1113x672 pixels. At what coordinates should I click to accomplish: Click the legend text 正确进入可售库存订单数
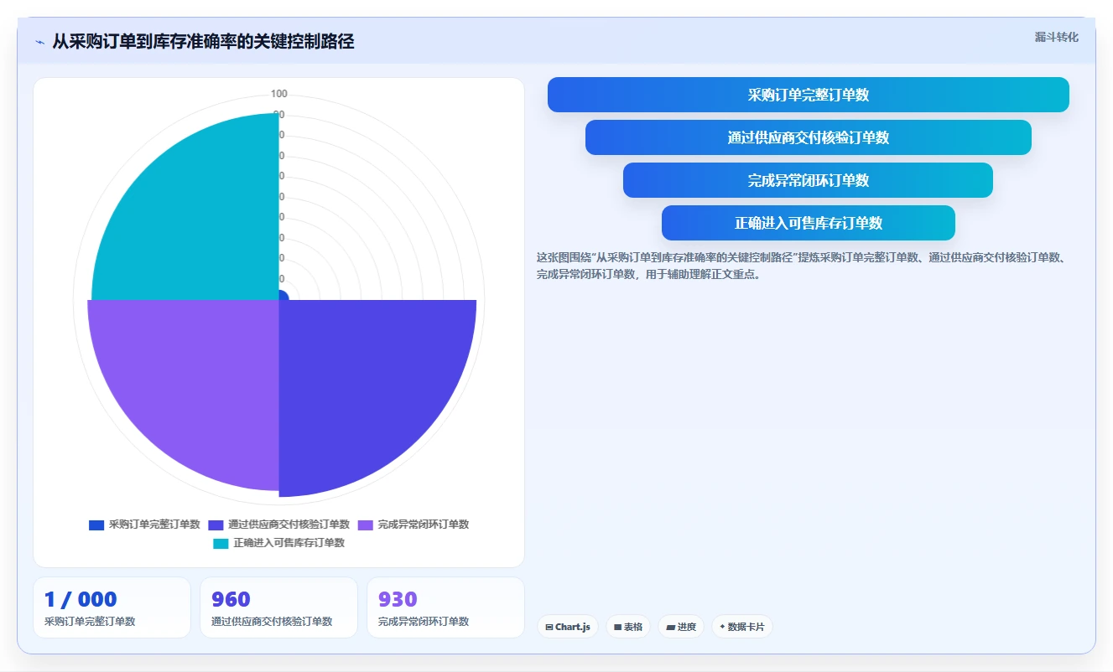click(x=289, y=543)
